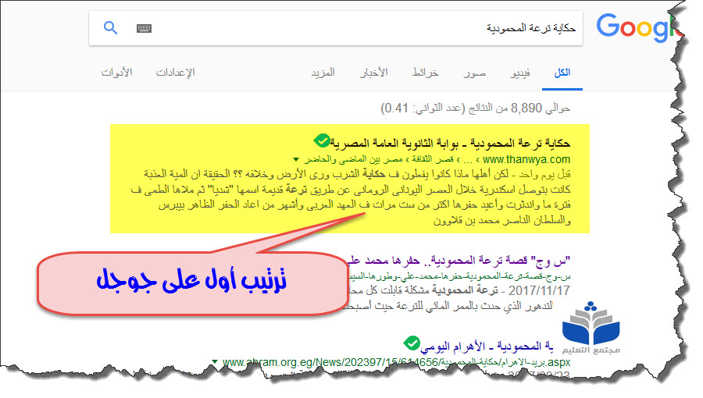Click green checkmark beside the Ahram result title

click(412, 342)
